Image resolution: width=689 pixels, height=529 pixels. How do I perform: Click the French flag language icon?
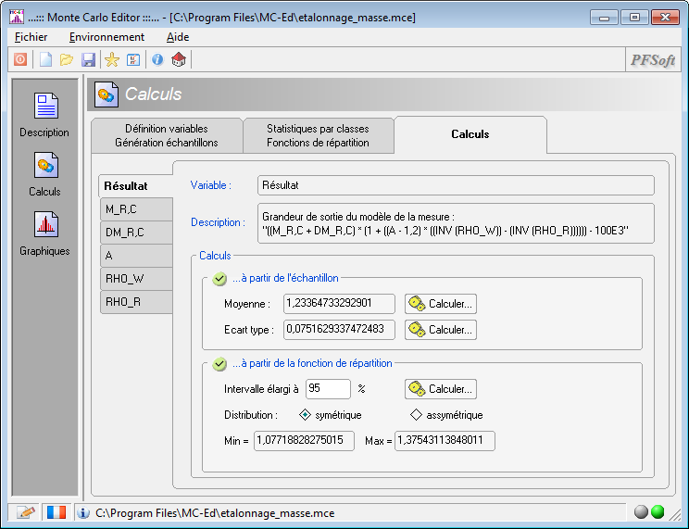[x=56, y=512]
